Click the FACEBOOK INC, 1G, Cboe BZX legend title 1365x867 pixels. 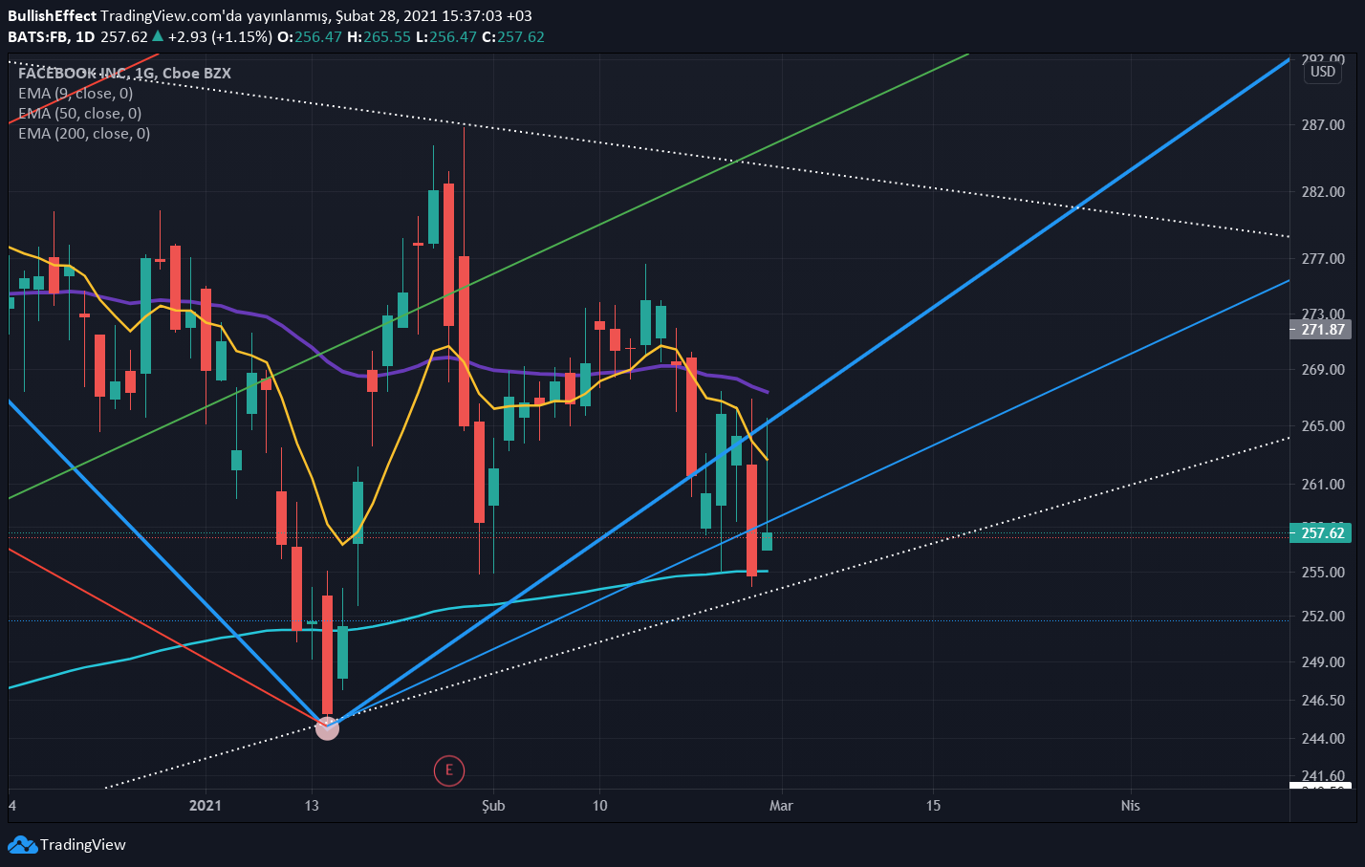tap(124, 74)
